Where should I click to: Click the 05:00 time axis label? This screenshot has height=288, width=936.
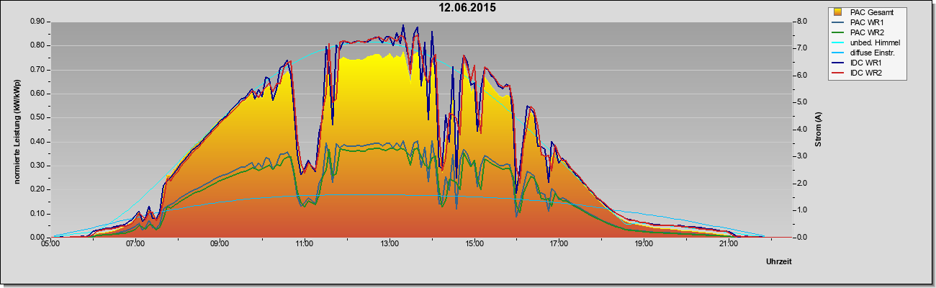click(x=50, y=246)
